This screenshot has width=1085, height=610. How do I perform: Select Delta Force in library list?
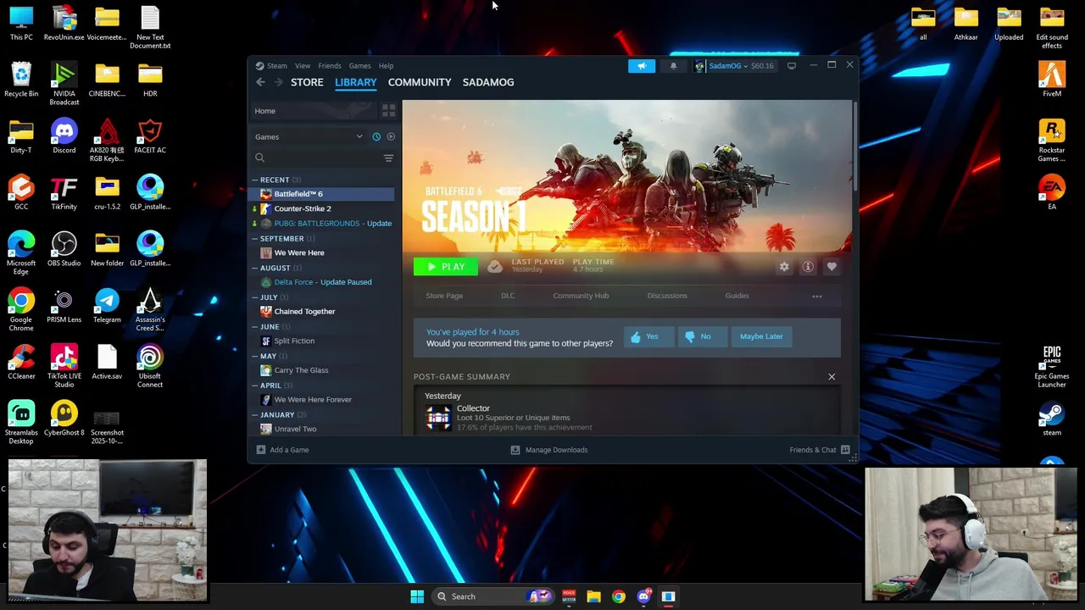point(323,282)
